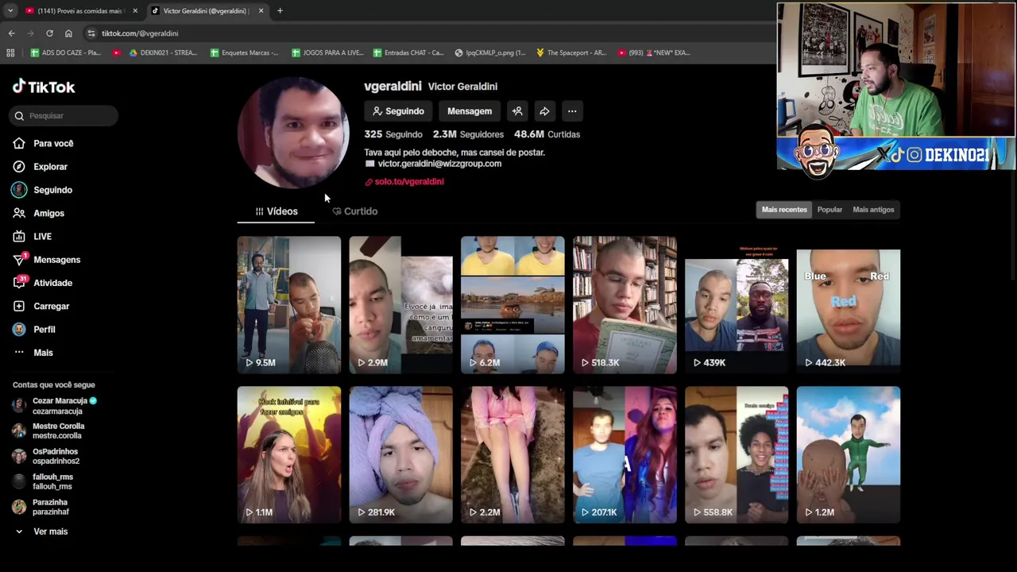Click site info icon in address bar
The image size is (1017, 572).
[91, 33]
